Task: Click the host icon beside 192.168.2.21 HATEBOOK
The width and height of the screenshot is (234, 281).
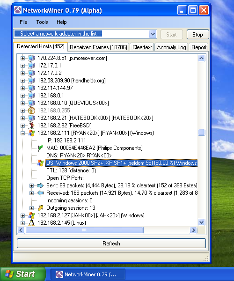Action: pos(31,118)
